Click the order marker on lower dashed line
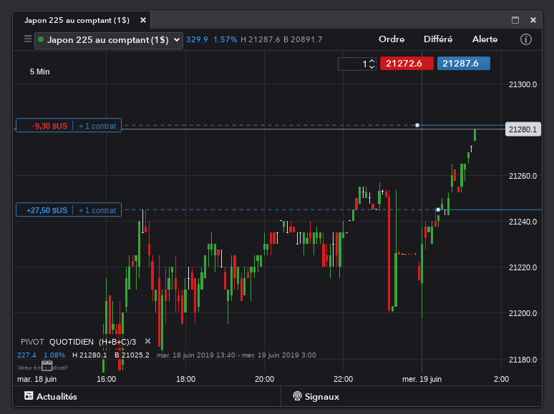 [x=438, y=210]
